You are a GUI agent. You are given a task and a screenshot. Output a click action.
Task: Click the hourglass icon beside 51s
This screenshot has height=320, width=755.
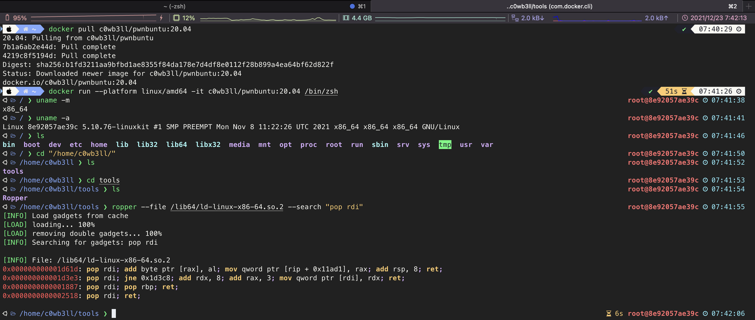[684, 91]
